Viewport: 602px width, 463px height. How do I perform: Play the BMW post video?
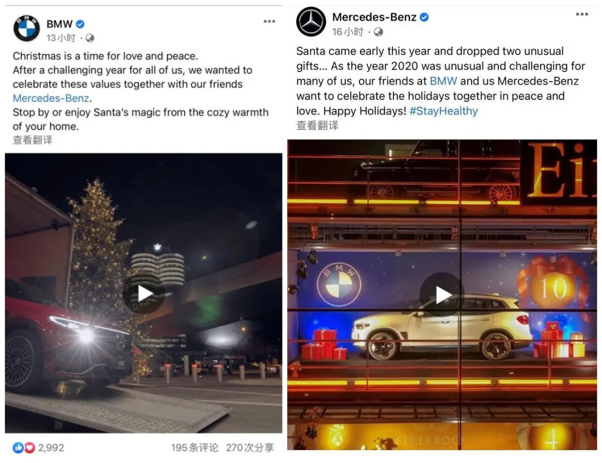click(x=144, y=294)
